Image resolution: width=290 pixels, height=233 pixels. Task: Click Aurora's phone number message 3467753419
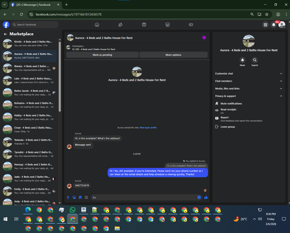coord(82,185)
